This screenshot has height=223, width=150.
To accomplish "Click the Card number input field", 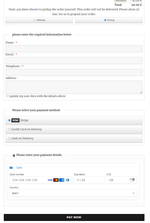I will [41, 180].
